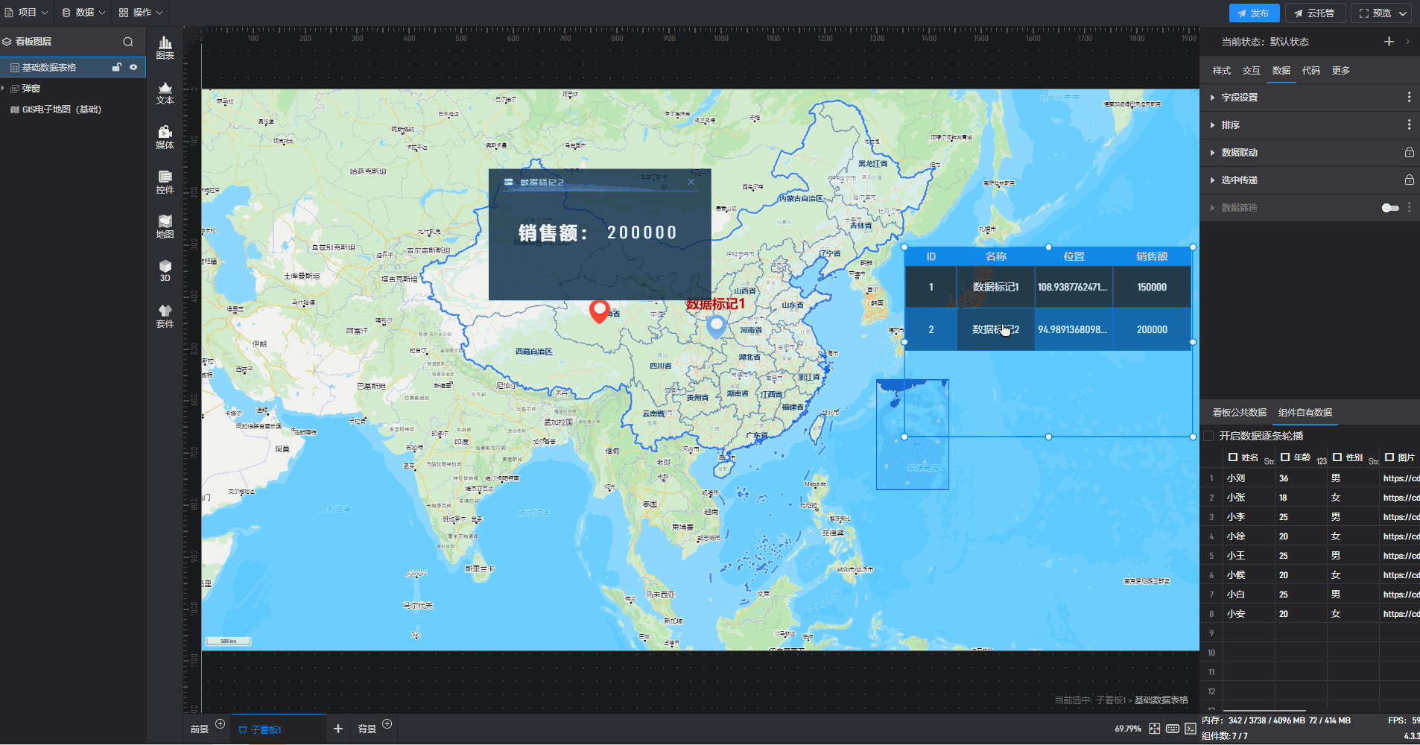Open the 图表 chart component icon
This screenshot has height=745, width=1420.
click(165, 48)
